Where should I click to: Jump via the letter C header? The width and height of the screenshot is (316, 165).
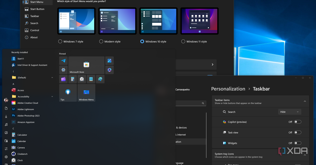pos(13,128)
